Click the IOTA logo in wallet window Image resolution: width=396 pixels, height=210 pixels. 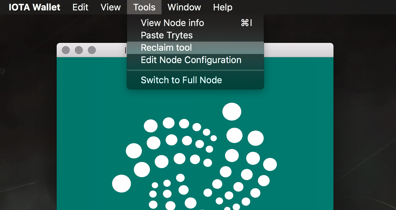(x=194, y=156)
